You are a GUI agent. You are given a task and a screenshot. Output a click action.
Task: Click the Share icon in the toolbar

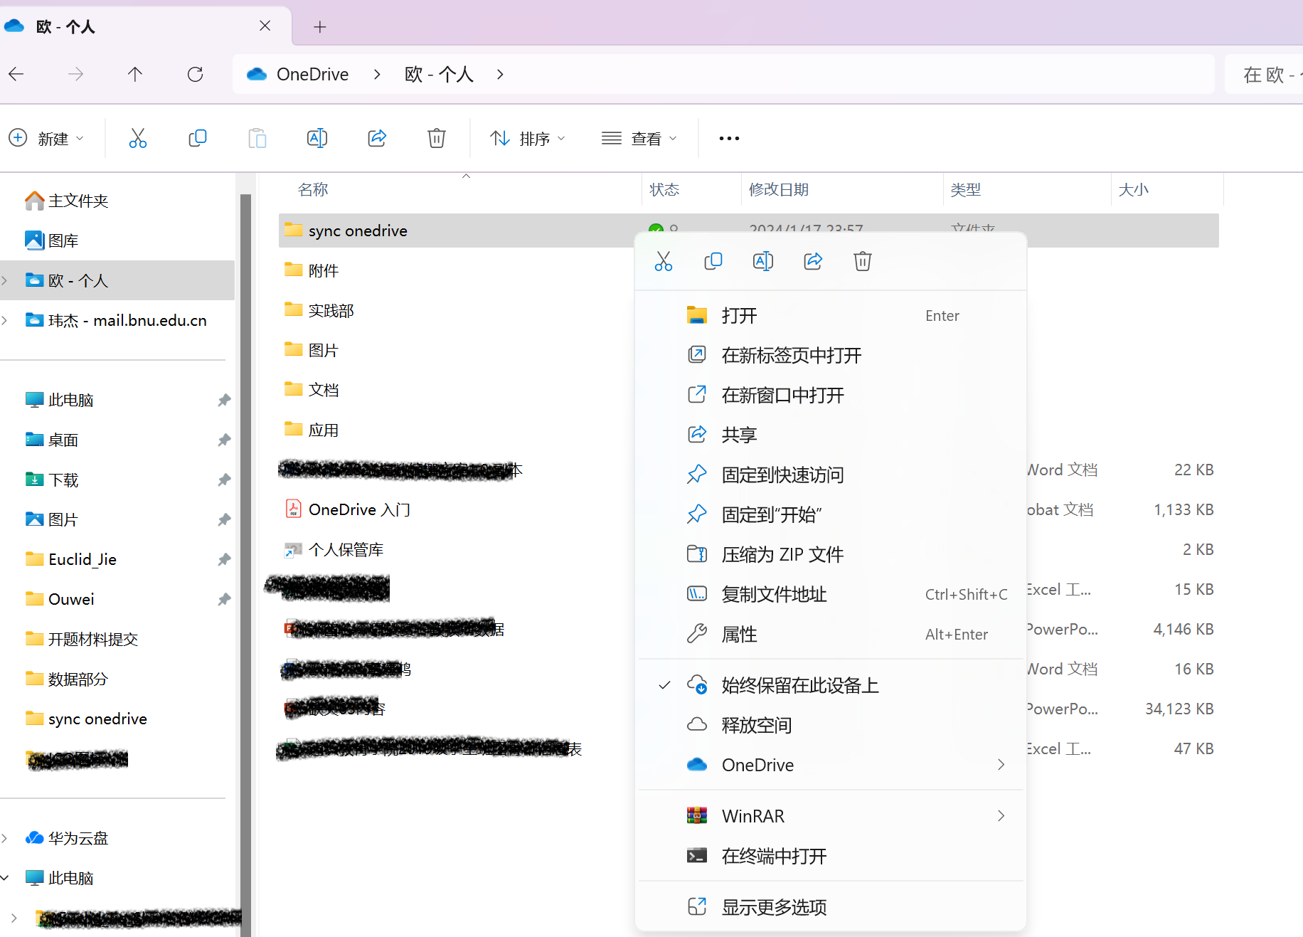coord(377,138)
